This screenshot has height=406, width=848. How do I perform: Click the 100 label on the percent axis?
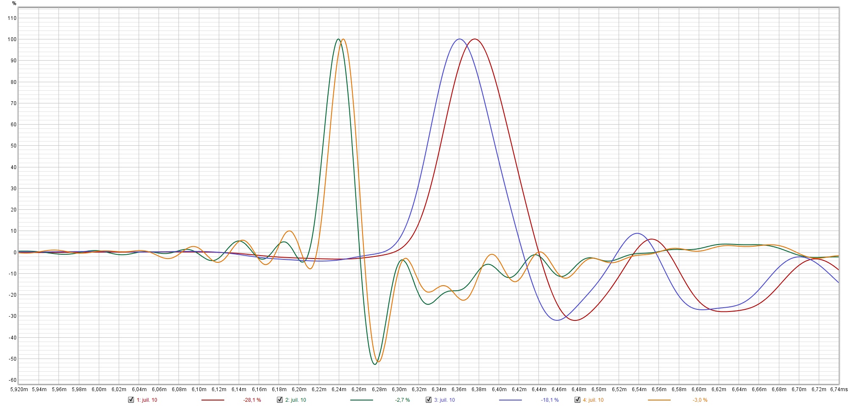[x=12, y=39]
